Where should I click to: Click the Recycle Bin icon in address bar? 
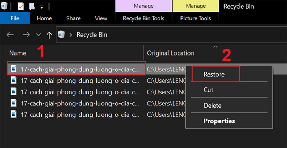pos(61,34)
